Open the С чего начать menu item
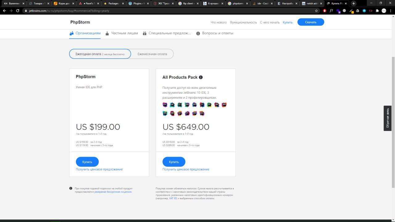The width and height of the screenshot is (395, 222). (270, 22)
